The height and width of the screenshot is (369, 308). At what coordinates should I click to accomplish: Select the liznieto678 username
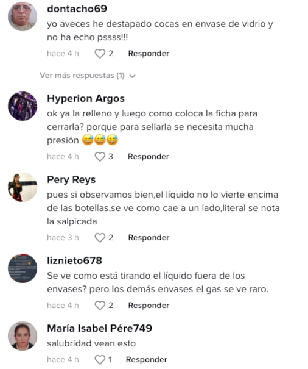pos(74,261)
